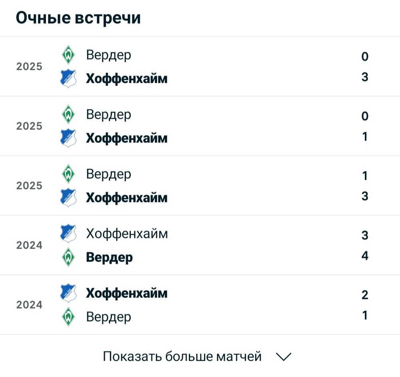Click Hoffenheim logo in the 2–1 match
The width and height of the screenshot is (400, 377).
click(x=68, y=293)
